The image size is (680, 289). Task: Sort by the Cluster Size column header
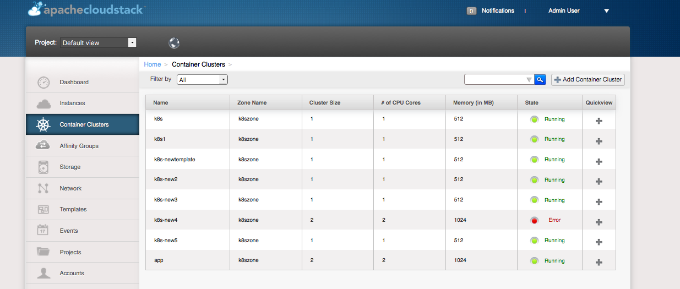(x=338, y=102)
